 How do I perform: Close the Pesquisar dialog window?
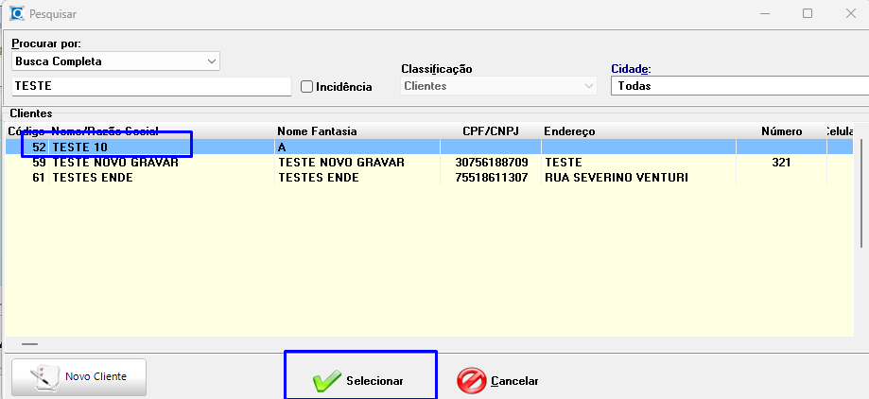(850, 14)
